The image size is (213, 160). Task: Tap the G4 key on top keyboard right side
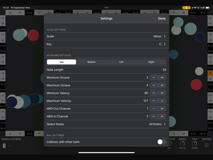(183, 13)
